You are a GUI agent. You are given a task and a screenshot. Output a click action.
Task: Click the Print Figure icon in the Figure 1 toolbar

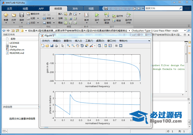click(x=56, y=46)
